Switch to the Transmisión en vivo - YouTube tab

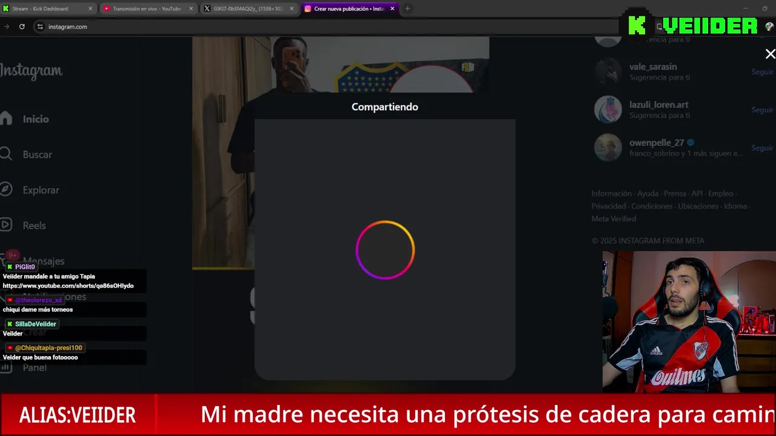(147, 8)
